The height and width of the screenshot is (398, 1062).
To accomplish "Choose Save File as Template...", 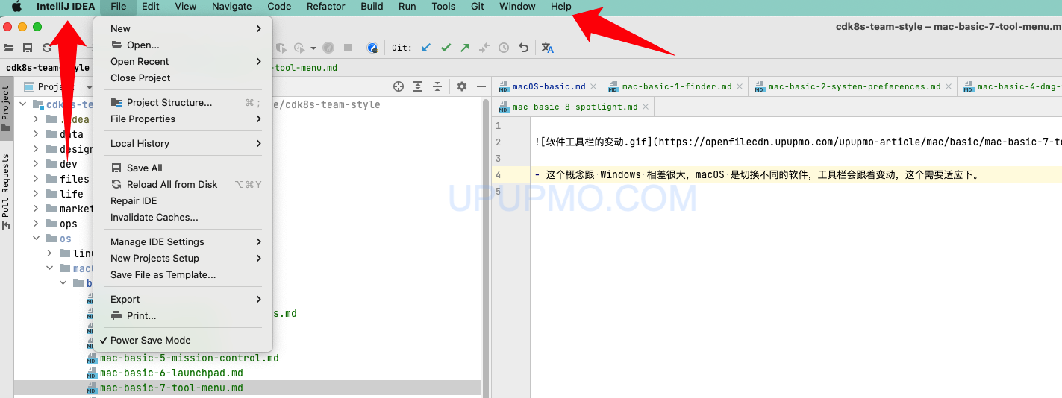I will (183, 274).
